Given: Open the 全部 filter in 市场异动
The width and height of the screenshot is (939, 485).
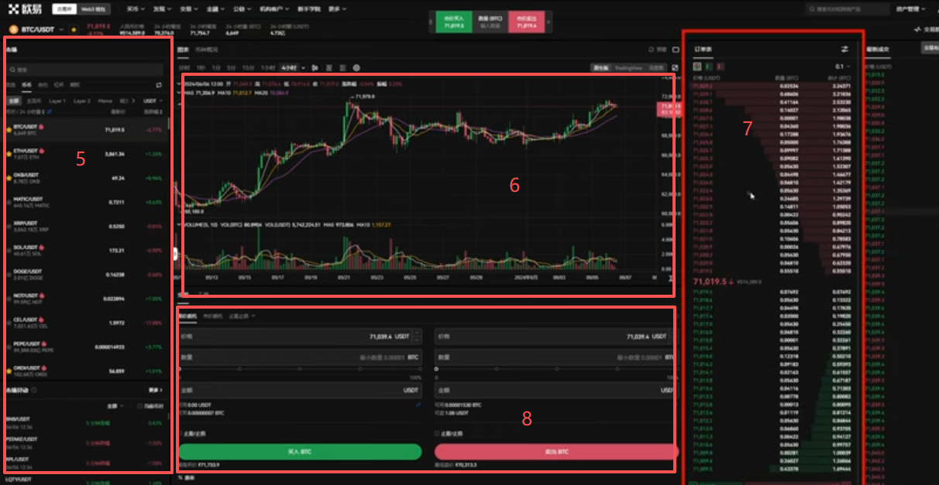Looking at the screenshot, I should (115, 406).
